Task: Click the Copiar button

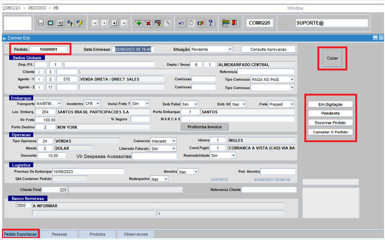Action: 332,58
